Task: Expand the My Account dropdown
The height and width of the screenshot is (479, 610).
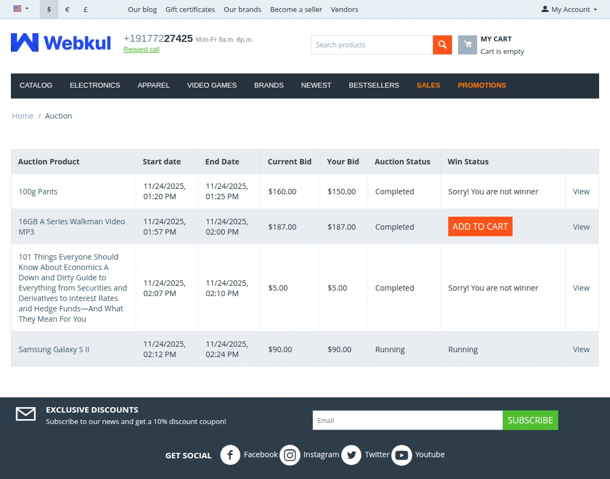Action: [569, 9]
